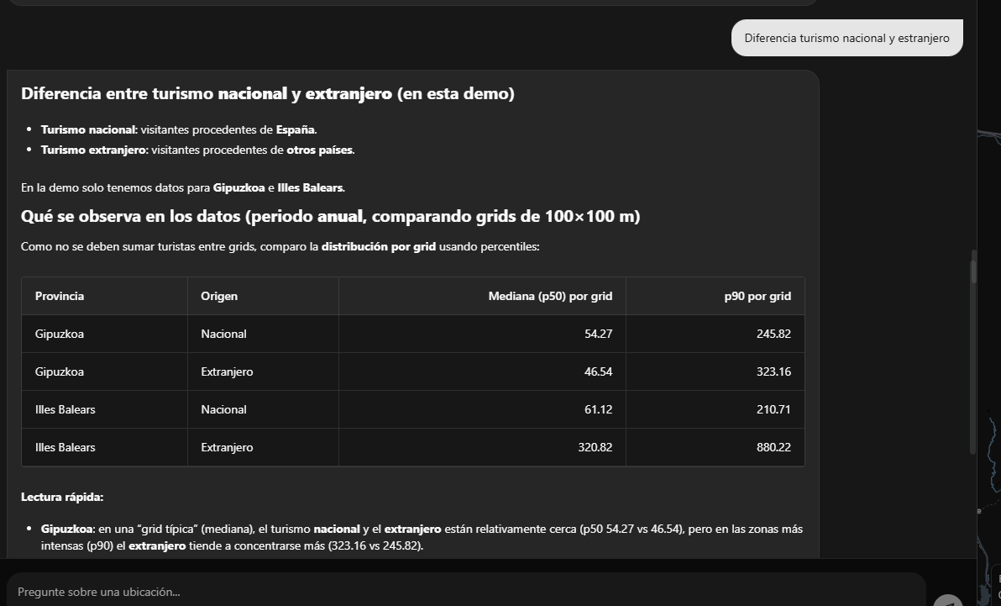Screen dimensions: 1001x606
Task: Click the send message arrow icon
Action: (x=948, y=600)
